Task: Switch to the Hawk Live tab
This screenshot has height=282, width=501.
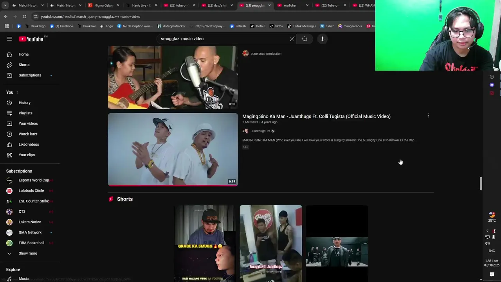Action: [141, 5]
